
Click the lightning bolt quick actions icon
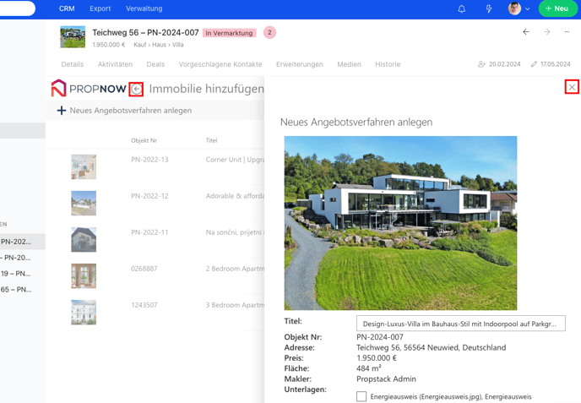(488, 9)
